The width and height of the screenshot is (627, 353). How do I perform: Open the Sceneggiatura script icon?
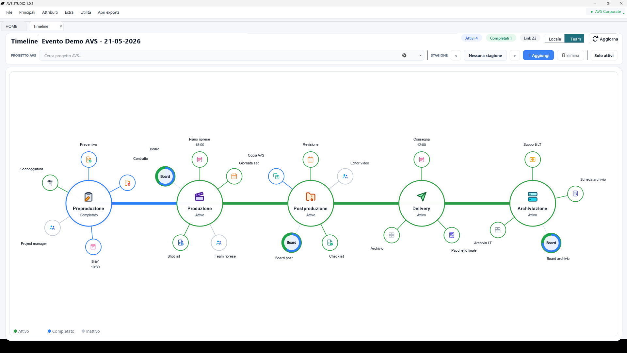click(x=50, y=183)
